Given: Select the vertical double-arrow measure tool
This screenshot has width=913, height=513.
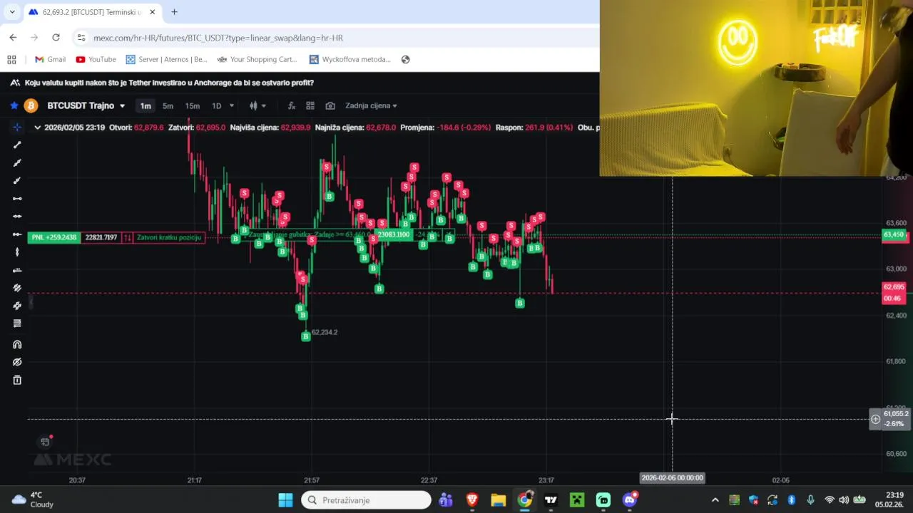Looking at the screenshot, I should 17,252.
